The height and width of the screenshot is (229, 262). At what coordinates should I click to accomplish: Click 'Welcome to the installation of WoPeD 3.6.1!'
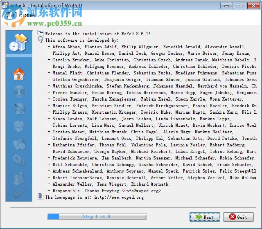98,34
